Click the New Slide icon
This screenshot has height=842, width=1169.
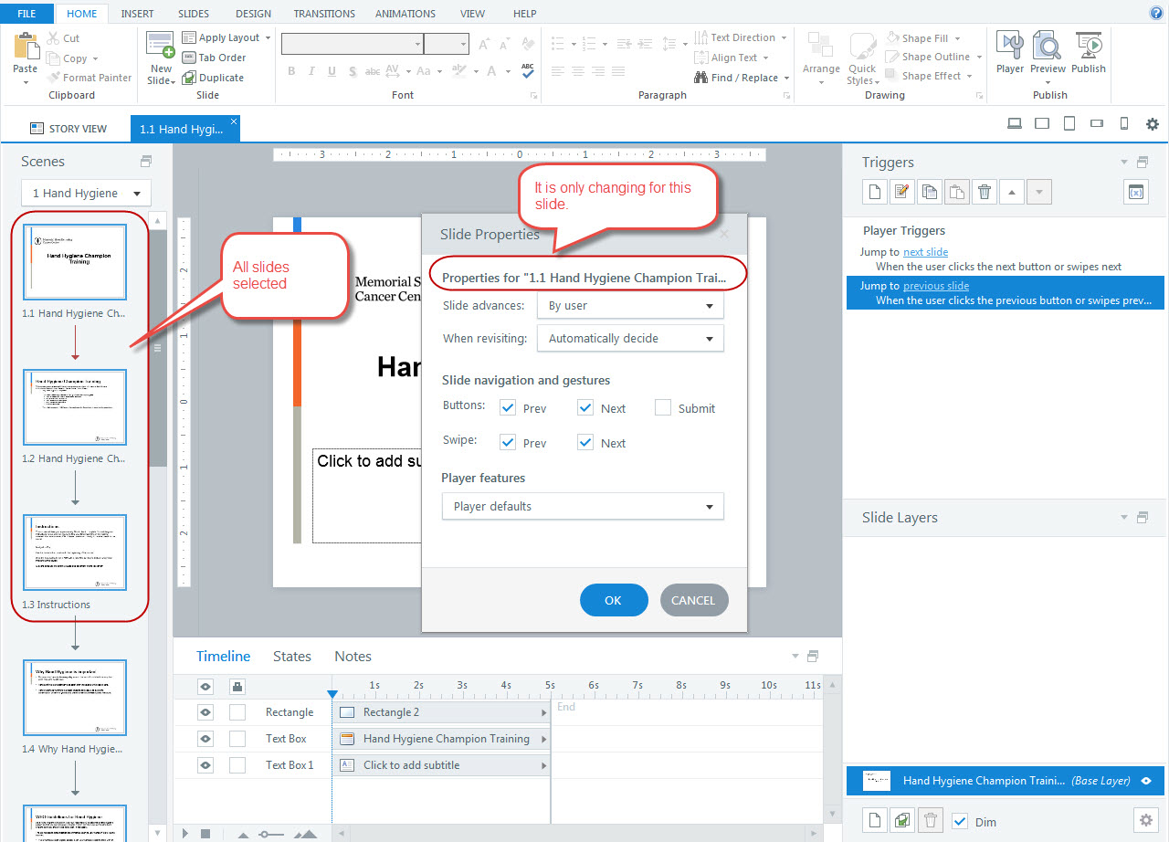point(161,51)
